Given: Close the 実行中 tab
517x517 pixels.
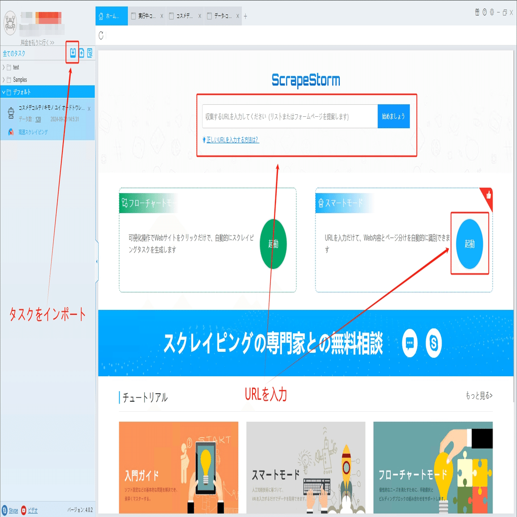Looking at the screenshot, I should point(162,16).
